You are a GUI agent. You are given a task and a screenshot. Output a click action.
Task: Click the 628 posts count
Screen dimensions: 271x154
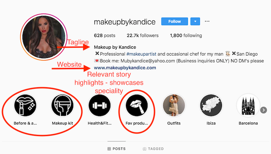pyautogui.click(x=105, y=36)
